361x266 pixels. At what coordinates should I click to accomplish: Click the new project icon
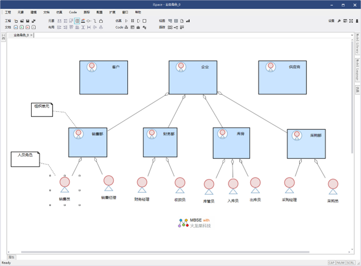click(16, 21)
